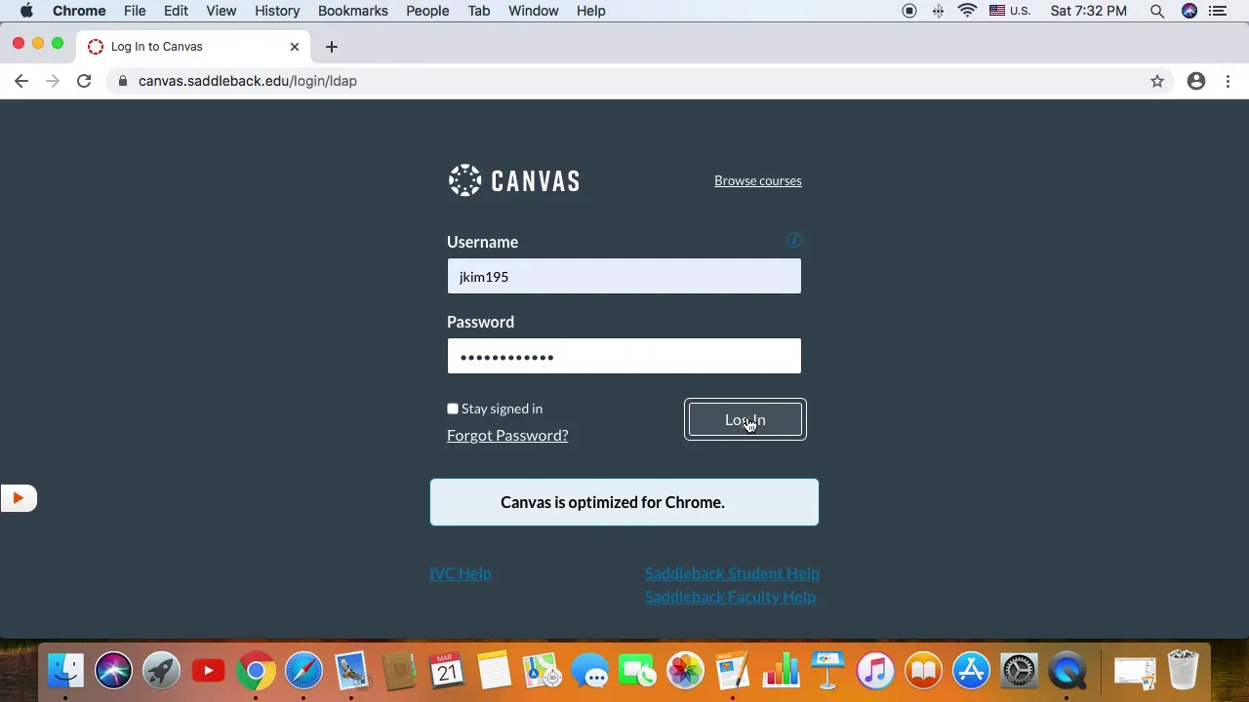Screen dimensions: 1249x702
Task: Open the Browse courses link
Action: 758,180
